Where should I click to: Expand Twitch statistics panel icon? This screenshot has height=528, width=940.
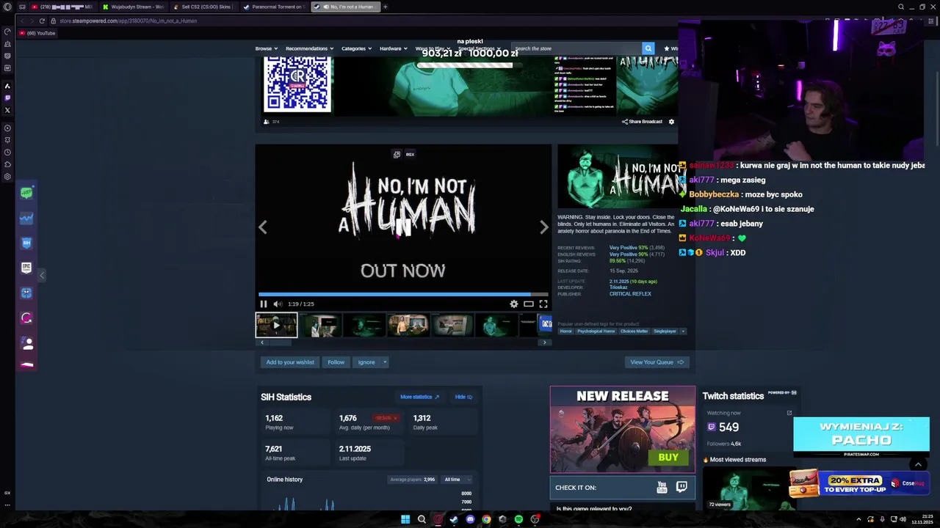pyautogui.click(x=789, y=413)
